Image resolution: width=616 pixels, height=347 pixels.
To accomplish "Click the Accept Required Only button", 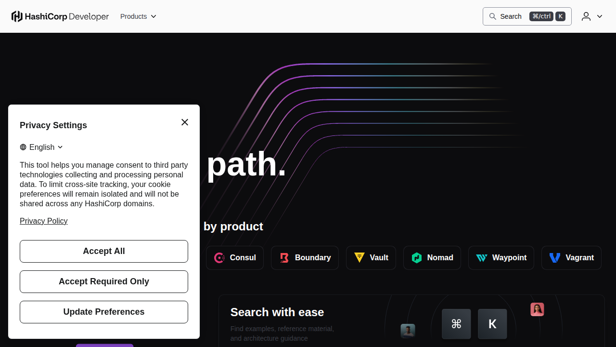I will (104, 281).
